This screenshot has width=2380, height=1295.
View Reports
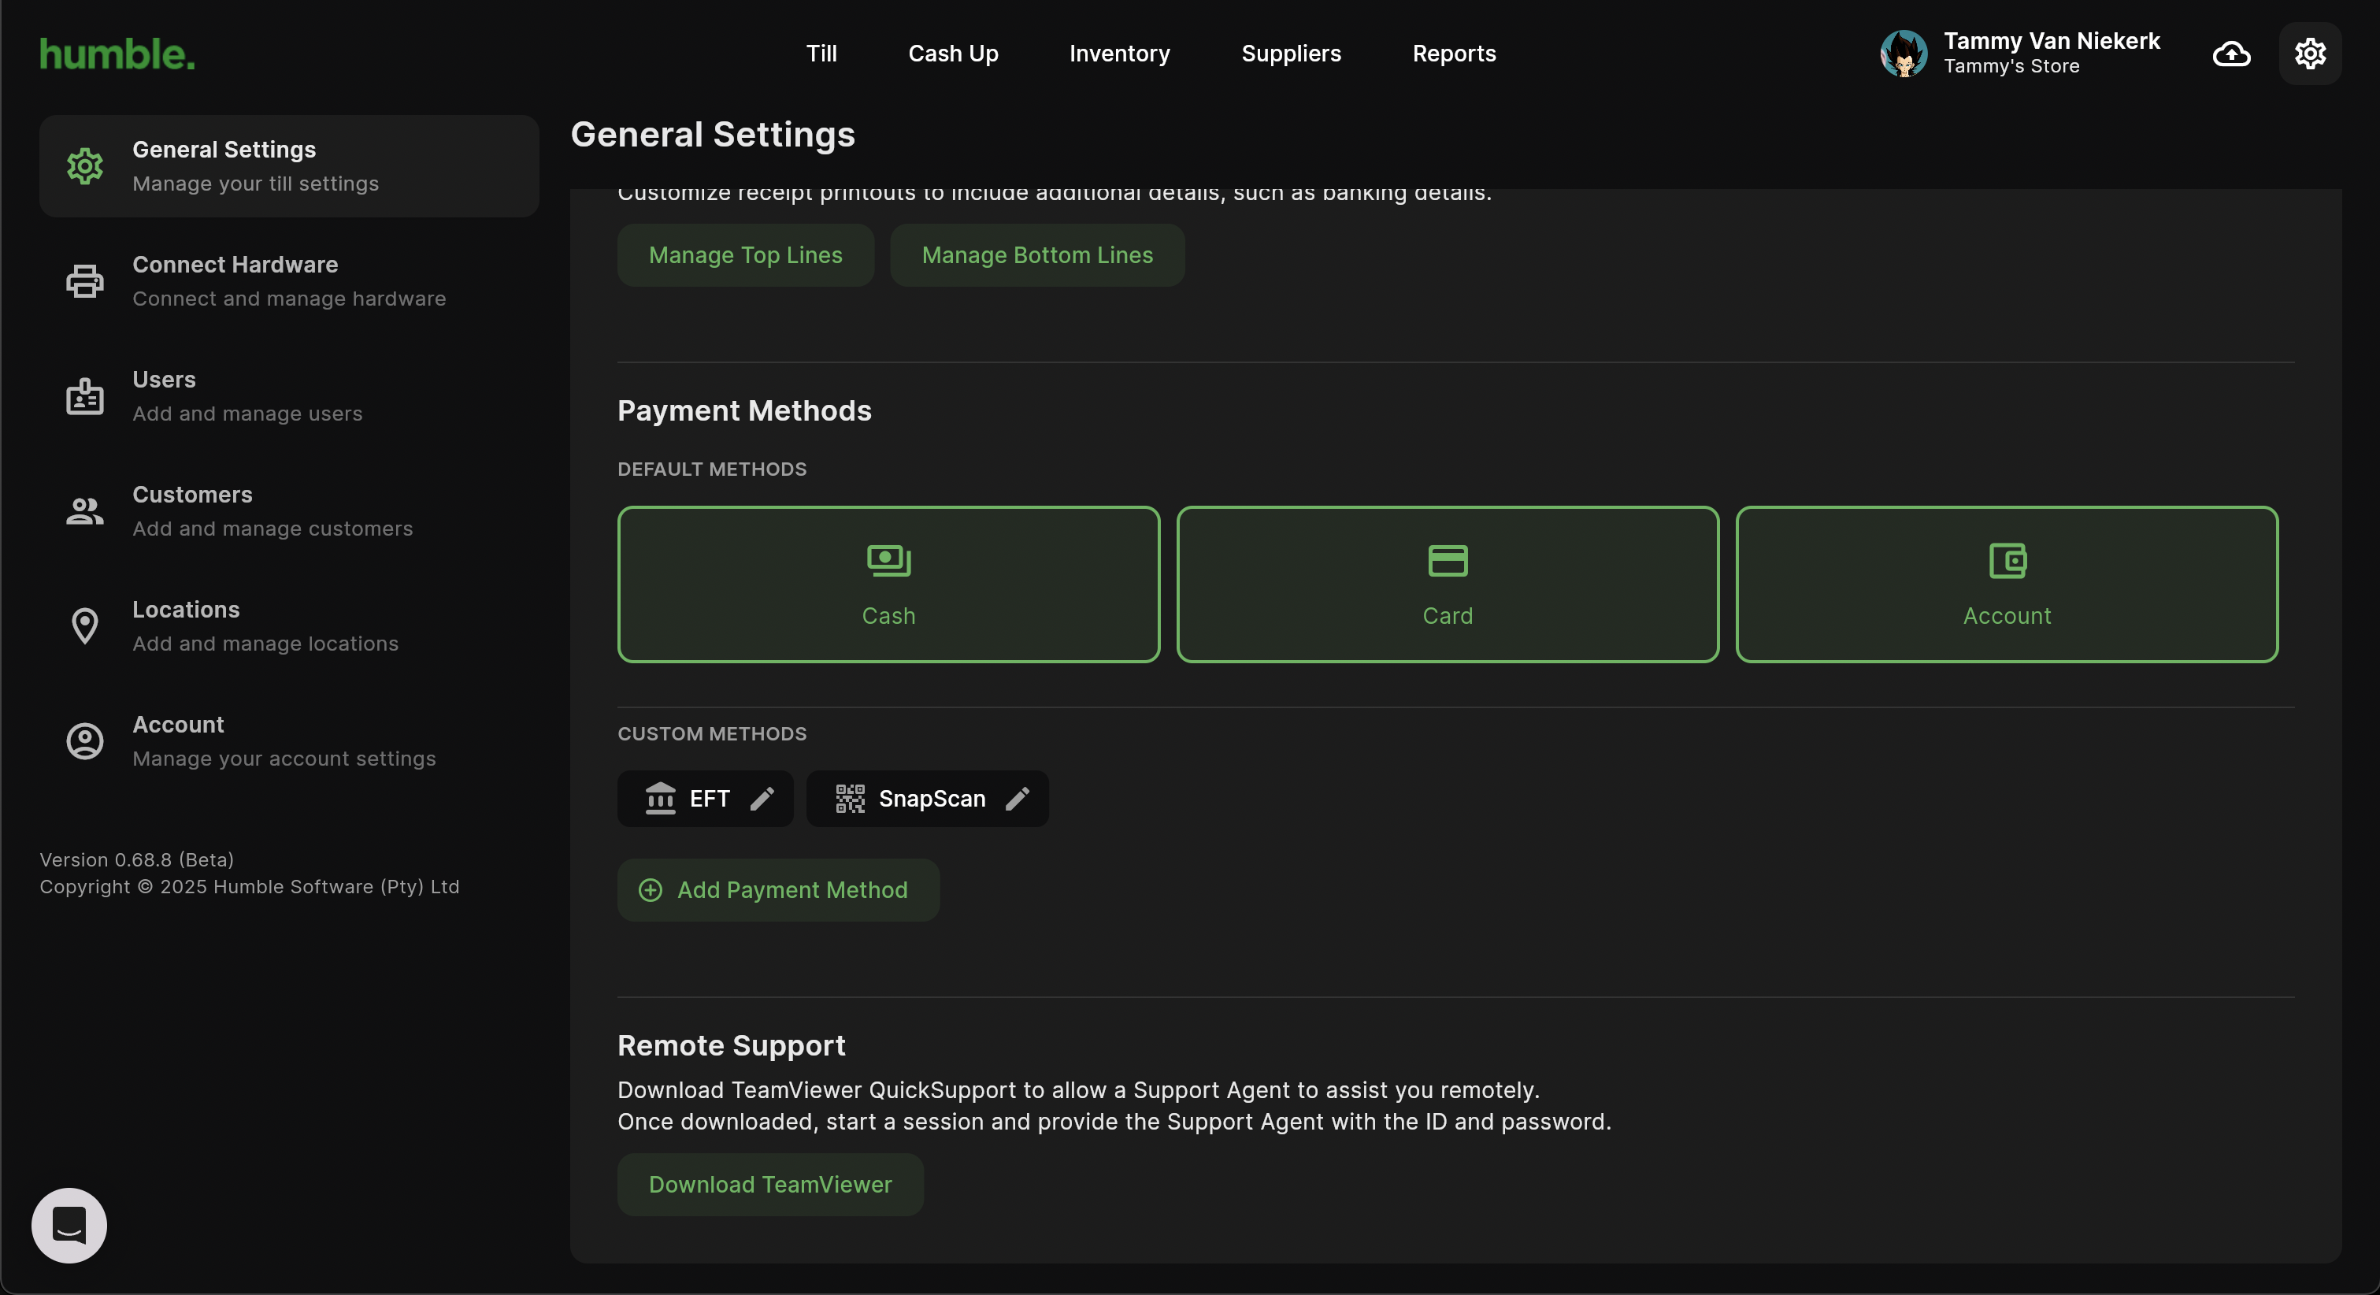[x=1455, y=54]
